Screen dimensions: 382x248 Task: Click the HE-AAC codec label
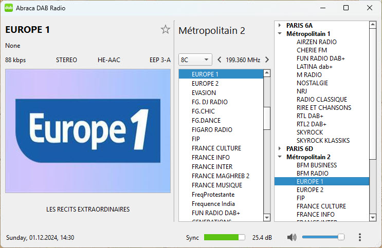(109, 60)
